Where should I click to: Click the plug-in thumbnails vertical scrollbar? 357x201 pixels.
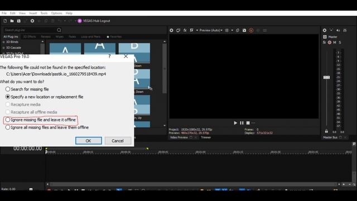[x=165, y=68]
